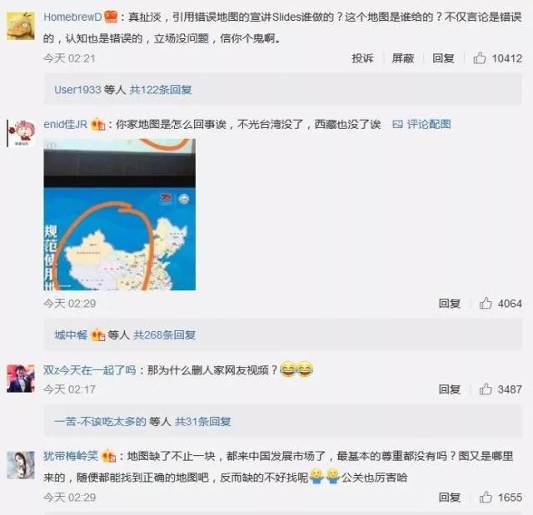Viewport: 533px width, 515px height.
Task: Open avatar of 犹带梅岭笑
Action: 21,465
